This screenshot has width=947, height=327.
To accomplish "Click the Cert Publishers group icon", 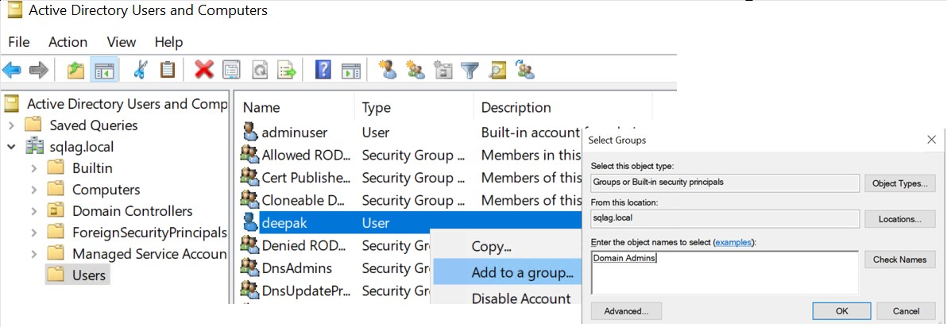I will [x=250, y=177].
